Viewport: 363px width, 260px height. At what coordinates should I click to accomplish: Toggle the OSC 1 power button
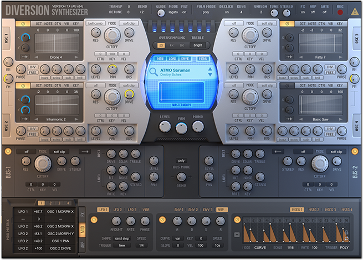click(23, 24)
